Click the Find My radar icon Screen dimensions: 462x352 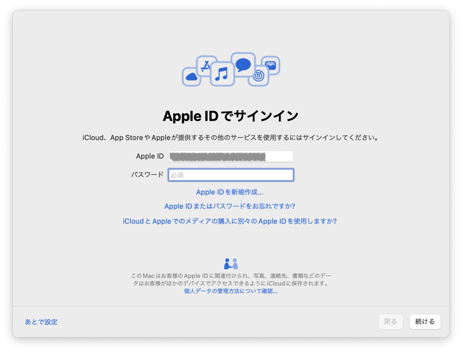(x=259, y=76)
